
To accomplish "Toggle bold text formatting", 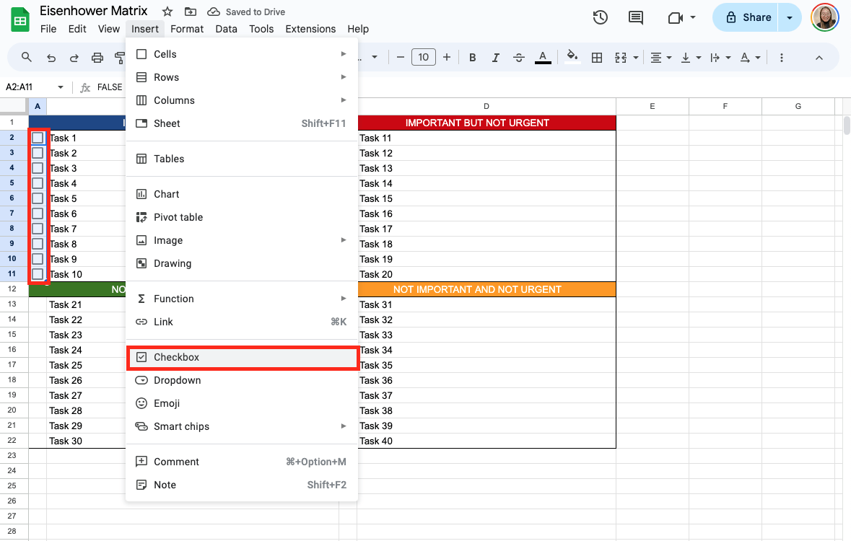I will point(472,58).
